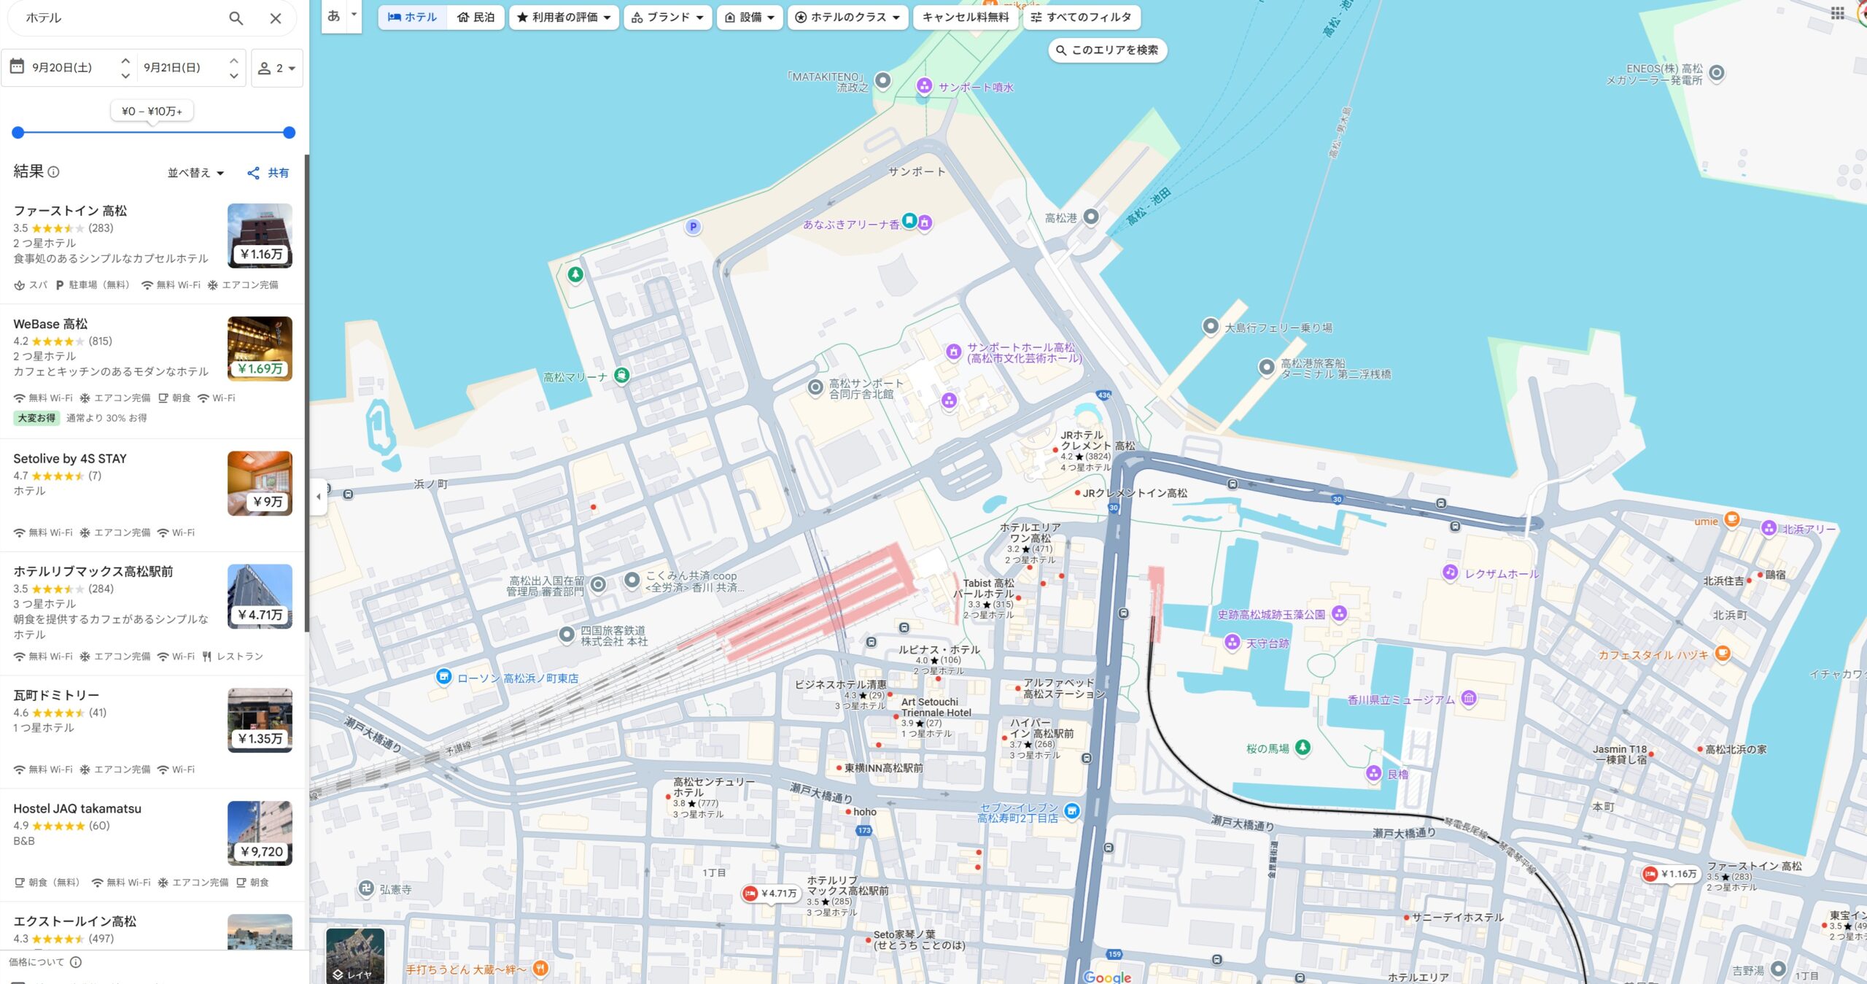Image resolution: width=1867 pixels, height=984 pixels.
Task: Click the 高松港旅客船ターミナル map pin
Action: pyautogui.click(x=1267, y=368)
